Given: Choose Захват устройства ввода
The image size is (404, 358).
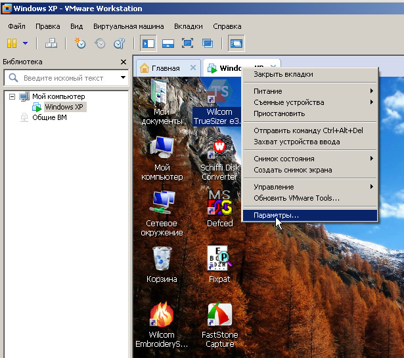Looking at the screenshot, I should (x=310, y=142).
